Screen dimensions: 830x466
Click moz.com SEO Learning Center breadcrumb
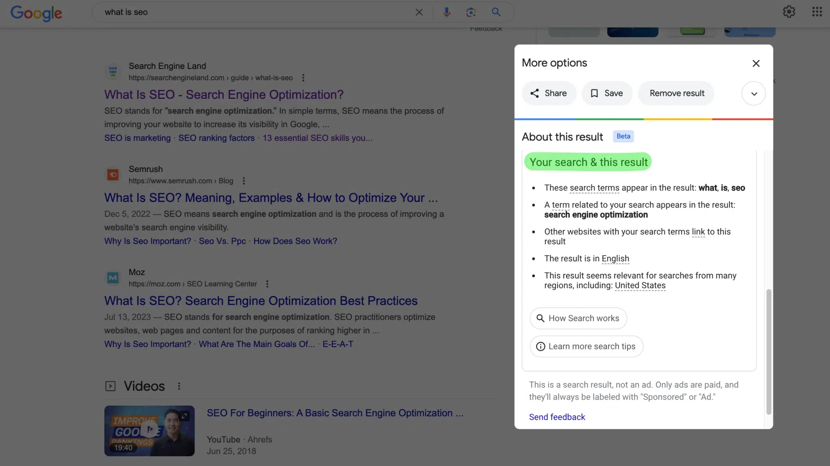click(193, 284)
